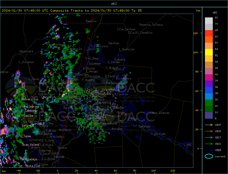Click the TUNUYAN map label
This screenshot has height=174, width=228.
(x=59, y=157)
